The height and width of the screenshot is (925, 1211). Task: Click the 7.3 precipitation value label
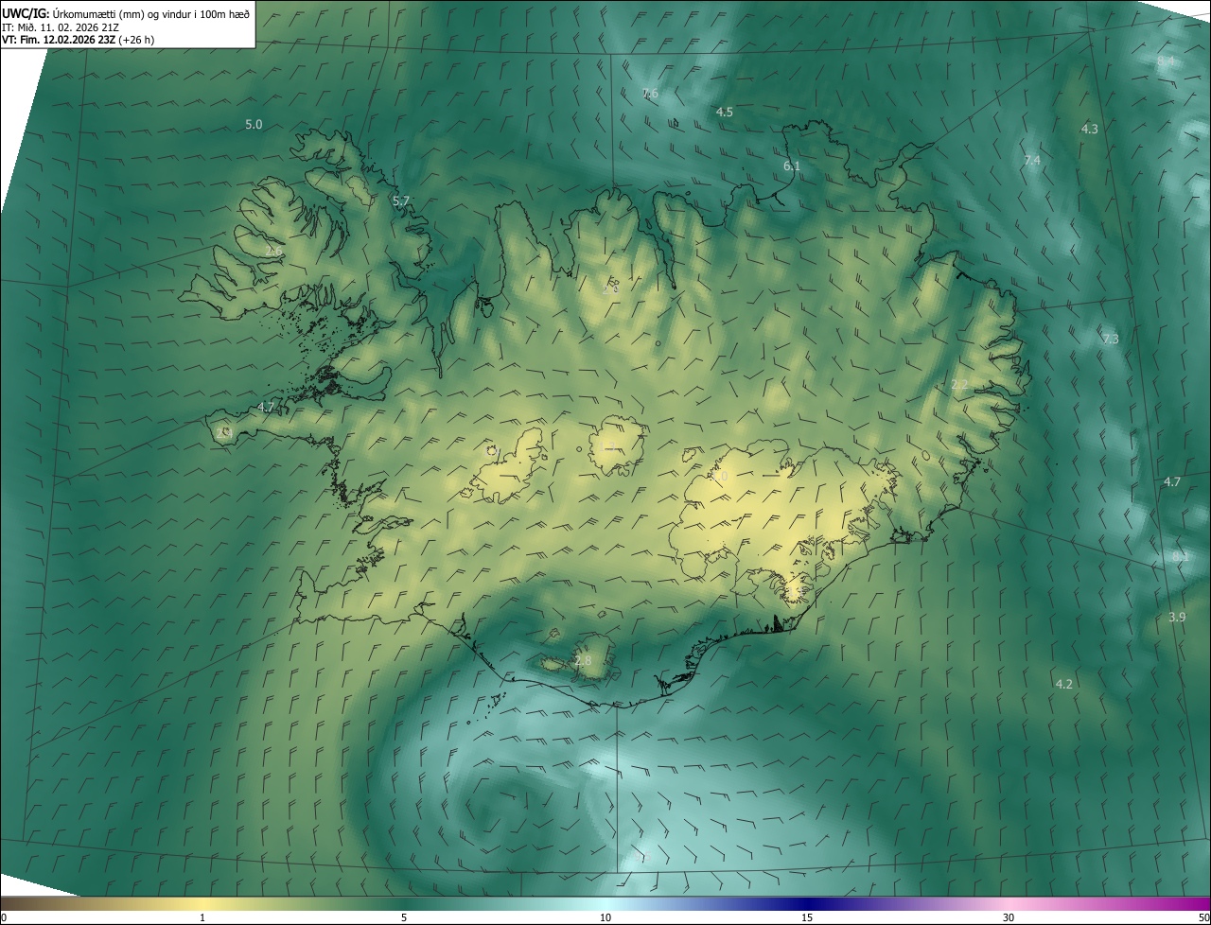click(x=1111, y=339)
